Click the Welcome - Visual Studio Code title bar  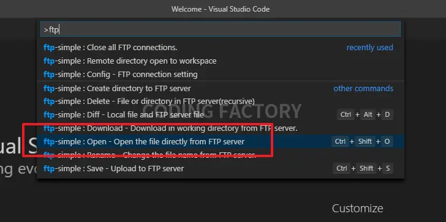tap(221, 9)
